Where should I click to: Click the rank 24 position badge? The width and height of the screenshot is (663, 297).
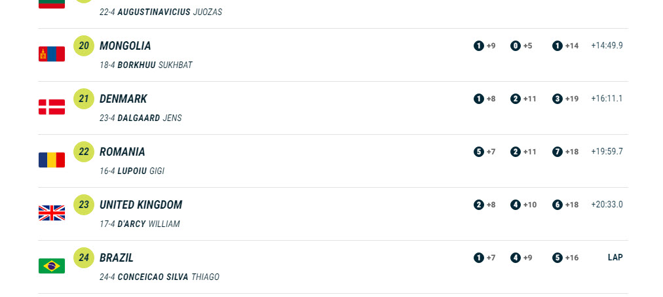point(84,258)
